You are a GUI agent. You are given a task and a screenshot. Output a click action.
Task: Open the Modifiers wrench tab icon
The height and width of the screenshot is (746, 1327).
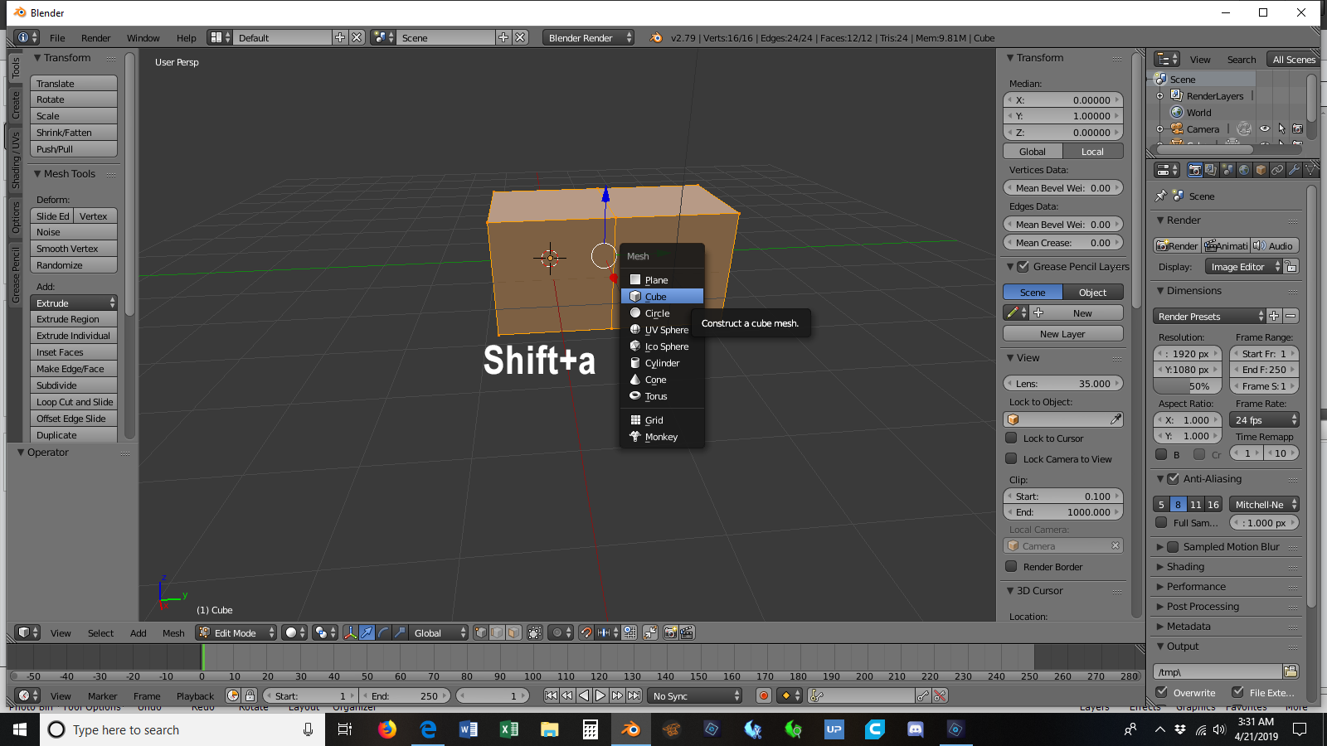(1294, 170)
